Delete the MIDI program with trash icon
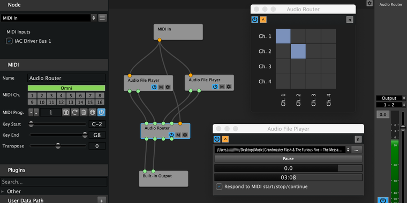 [x=84, y=112]
